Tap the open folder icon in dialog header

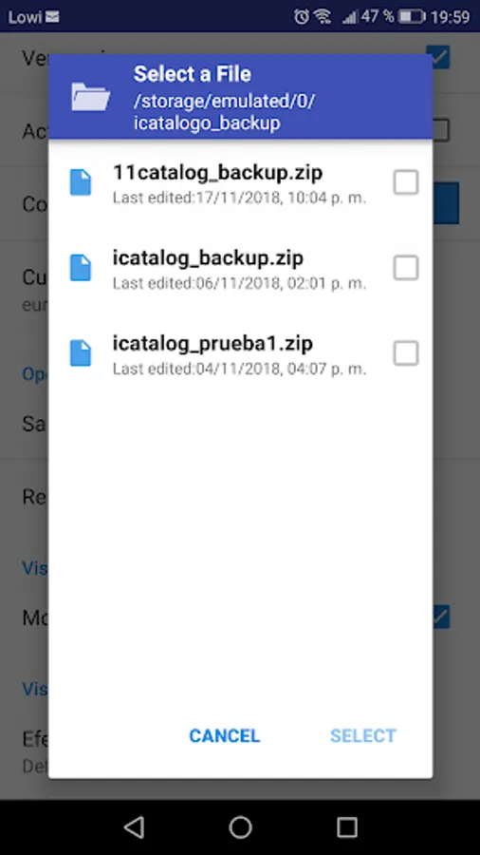click(90, 97)
